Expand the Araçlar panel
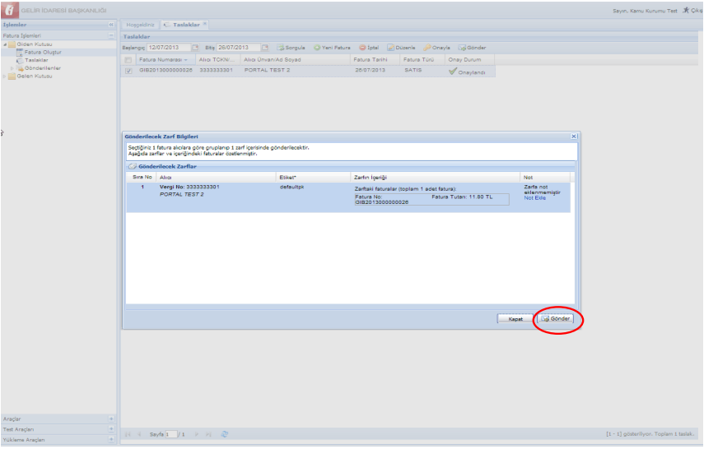704x449 pixels. pos(111,419)
